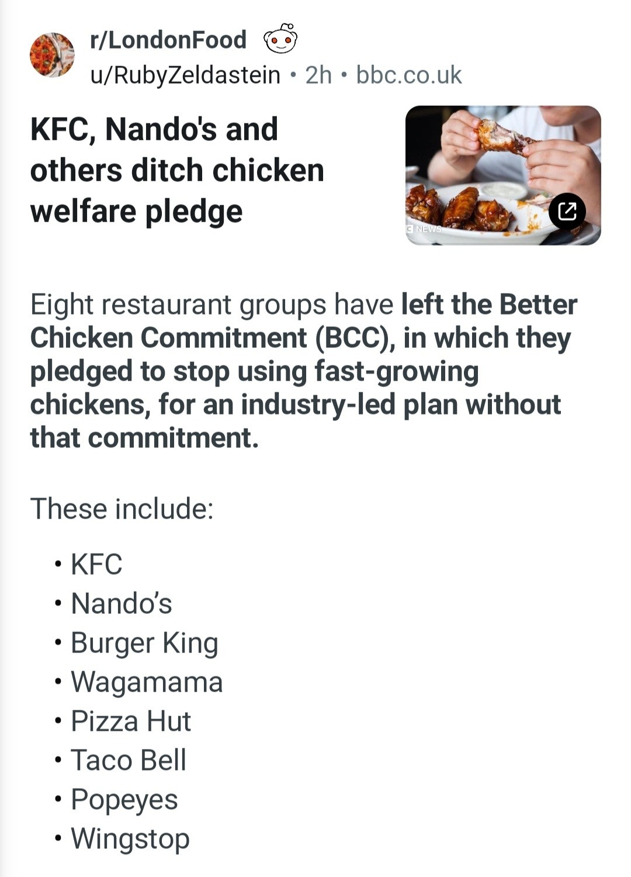Click Wagamama in the bullet list
The image size is (631, 877).
pos(147,682)
